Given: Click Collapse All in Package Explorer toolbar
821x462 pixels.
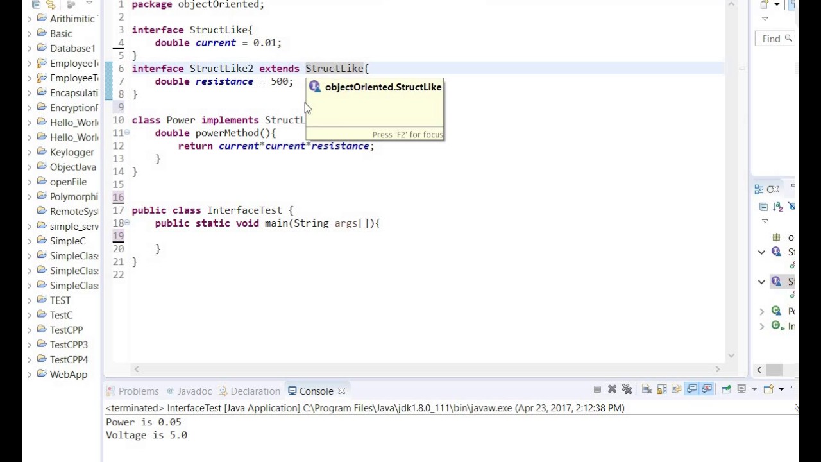Looking at the screenshot, I should [x=36, y=4].
